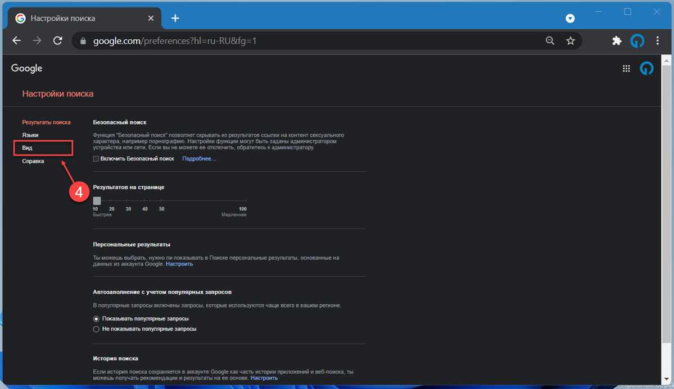Screen dimensions: 674x389
Task: Open the zoom magnifier icon in address bar
Action: click(550, 41)
